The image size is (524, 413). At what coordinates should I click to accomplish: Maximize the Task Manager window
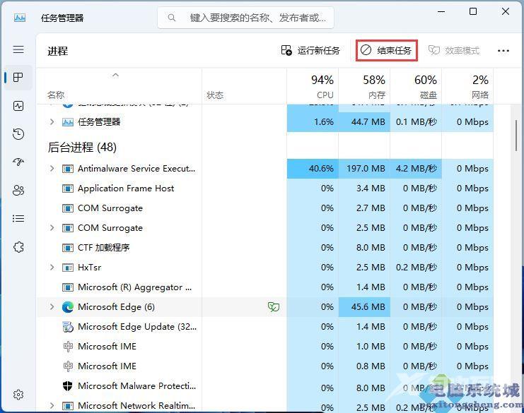coord(473,11)
